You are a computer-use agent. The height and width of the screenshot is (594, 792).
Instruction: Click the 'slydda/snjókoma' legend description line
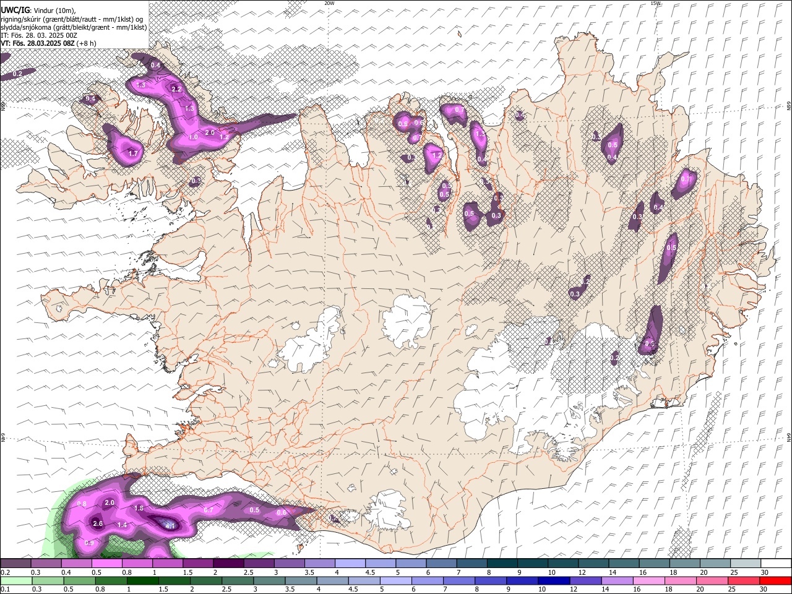(74, 27)
